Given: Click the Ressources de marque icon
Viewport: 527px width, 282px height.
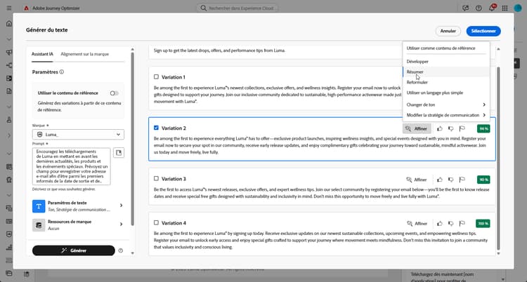Looking at the screenshot, I should pos(39,225).
